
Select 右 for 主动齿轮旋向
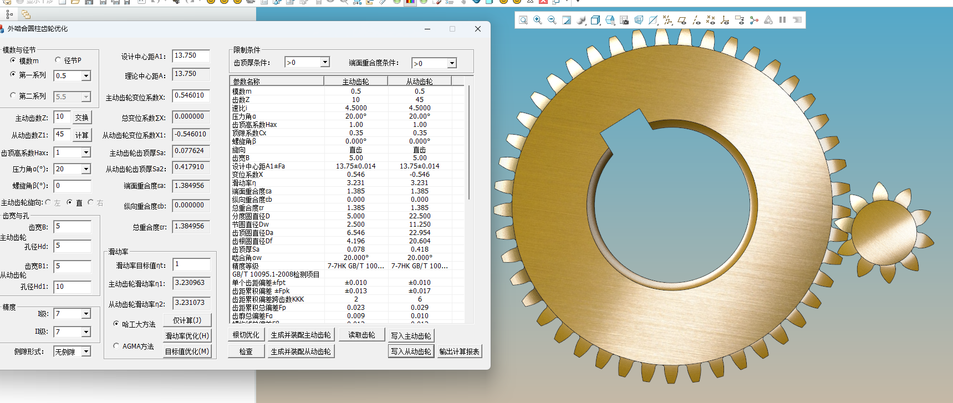coord(90,202)
